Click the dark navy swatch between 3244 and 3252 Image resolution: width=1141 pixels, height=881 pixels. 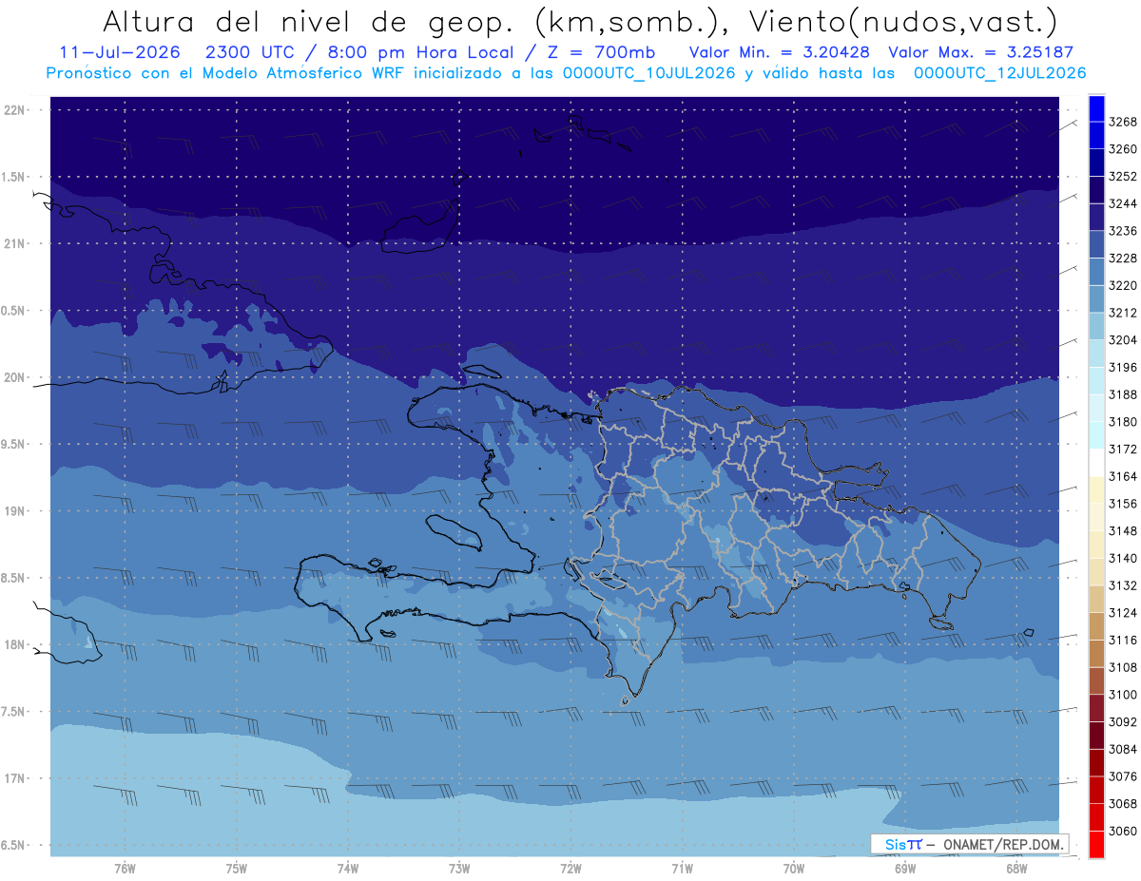click(x=1096, y=190)
